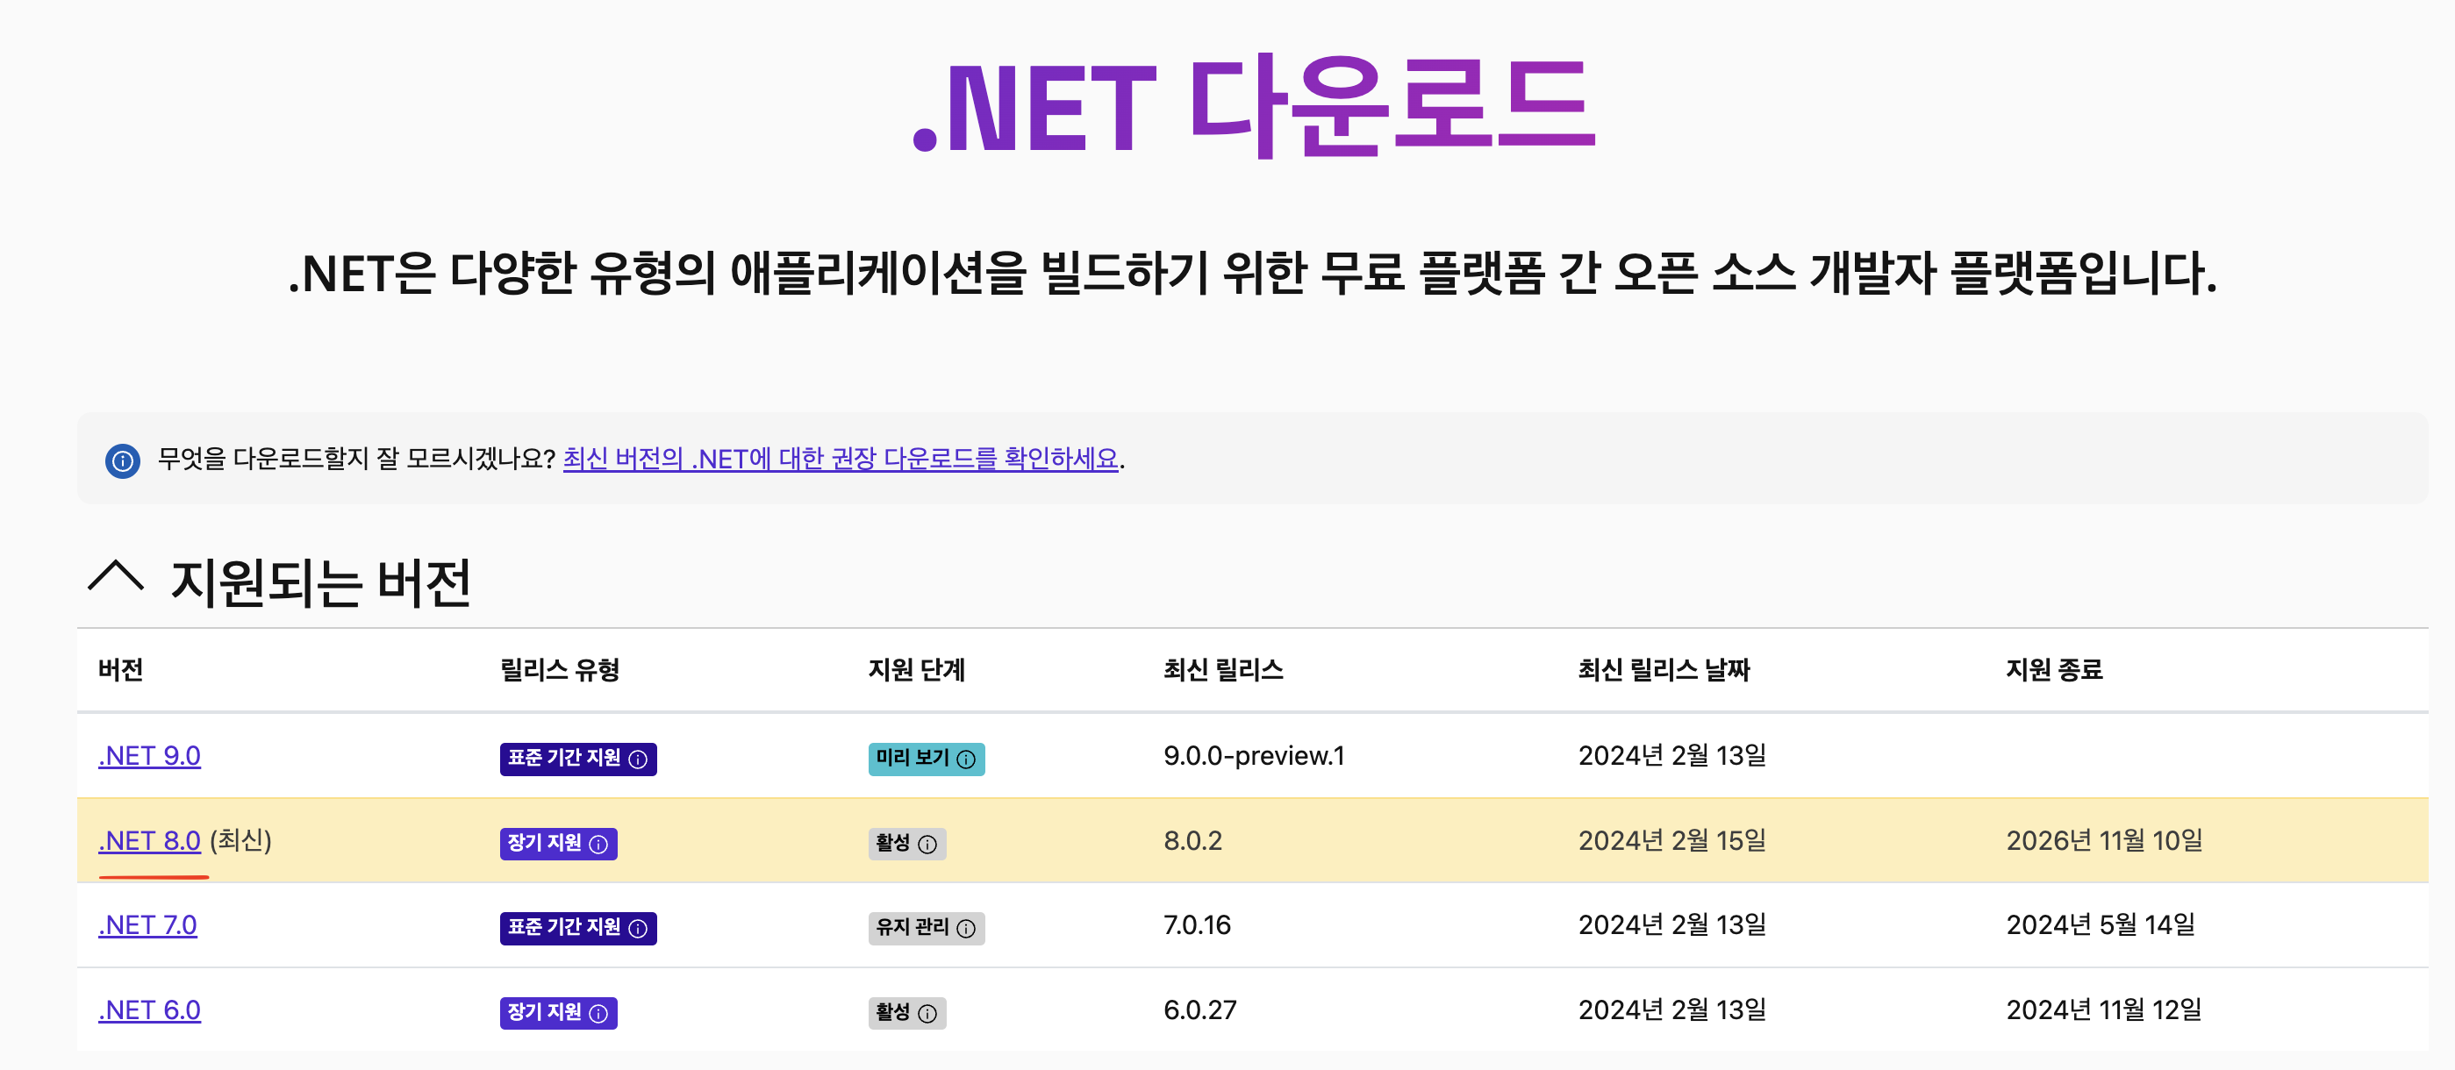Click info icon on .NET 6.0 활성 badge
Image resolution: width=2455 pixels, height=1070 pixels.
click(x=927, y=1013)
